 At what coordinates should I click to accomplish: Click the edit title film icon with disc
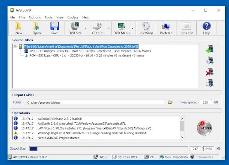[210, 60]
